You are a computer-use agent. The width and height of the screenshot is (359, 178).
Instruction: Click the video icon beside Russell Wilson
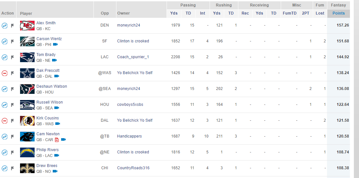57,108
